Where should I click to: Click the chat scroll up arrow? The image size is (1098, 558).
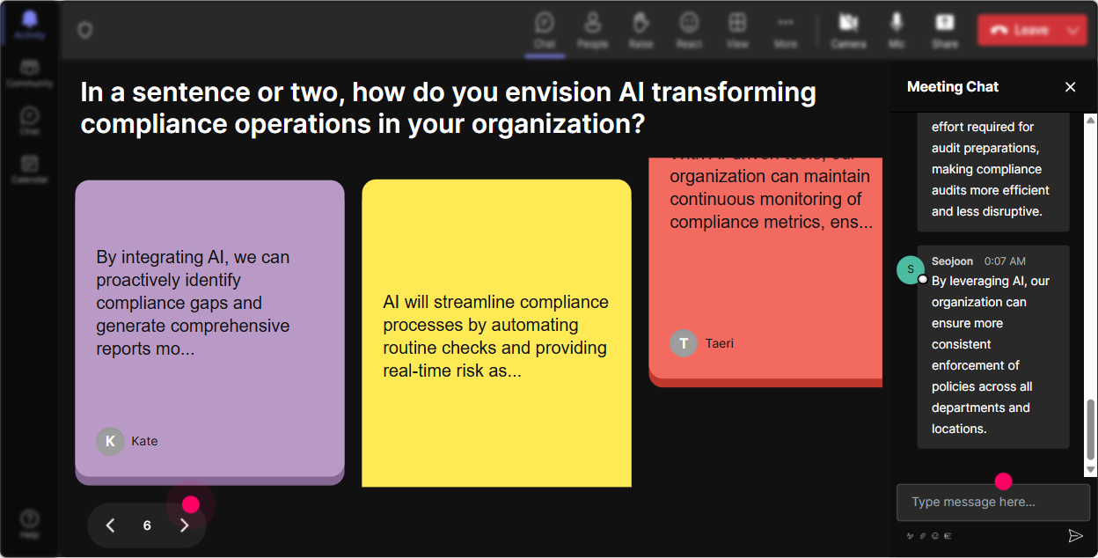tap(1091, 120)
